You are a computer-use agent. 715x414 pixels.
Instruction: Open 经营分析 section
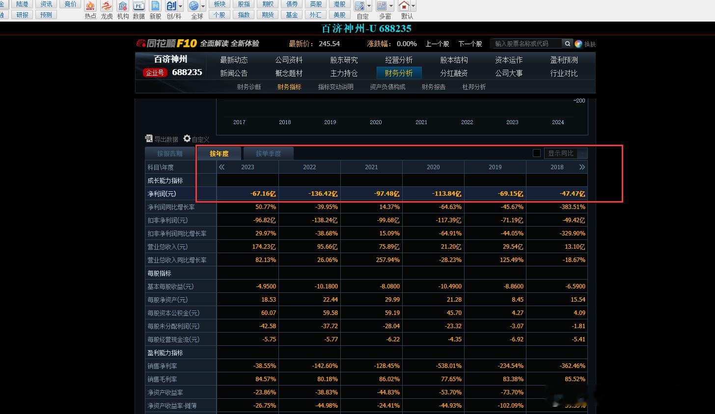coord(399,60)
